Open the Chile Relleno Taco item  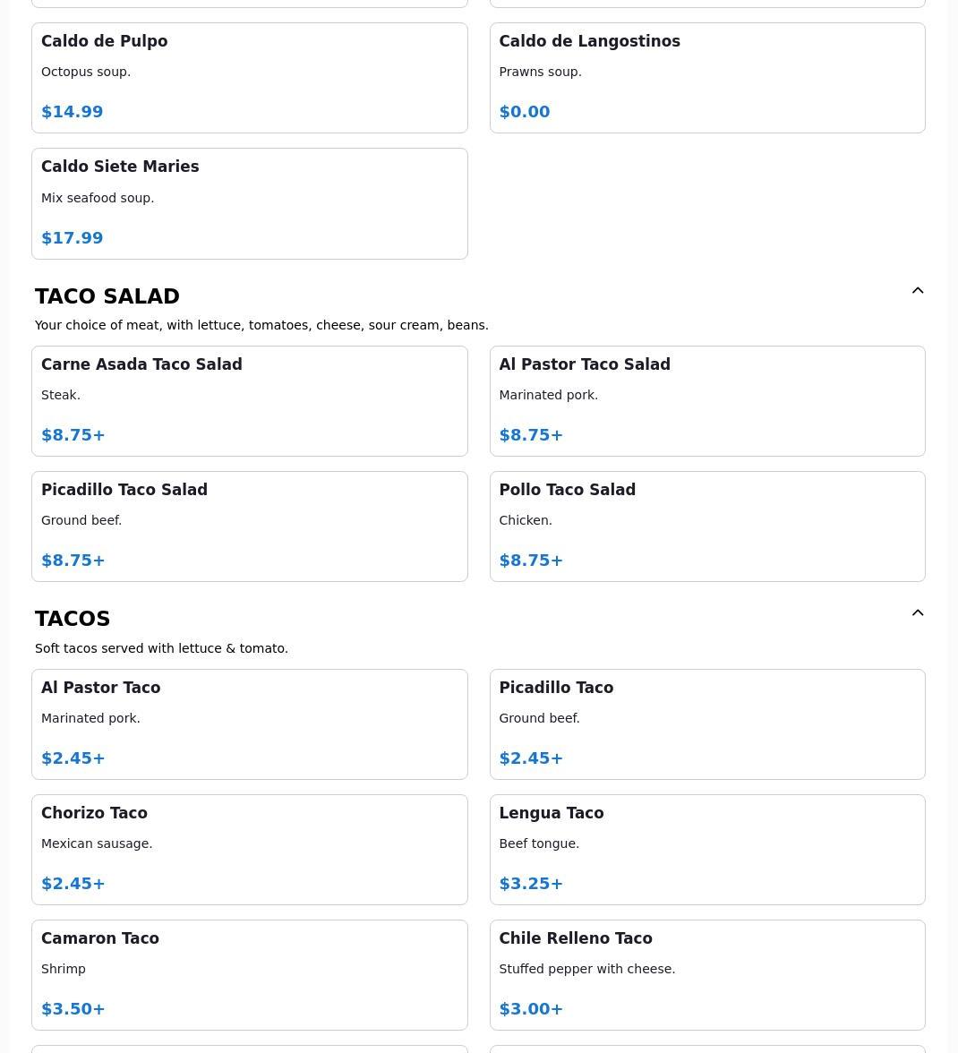[x=707, y=975]
